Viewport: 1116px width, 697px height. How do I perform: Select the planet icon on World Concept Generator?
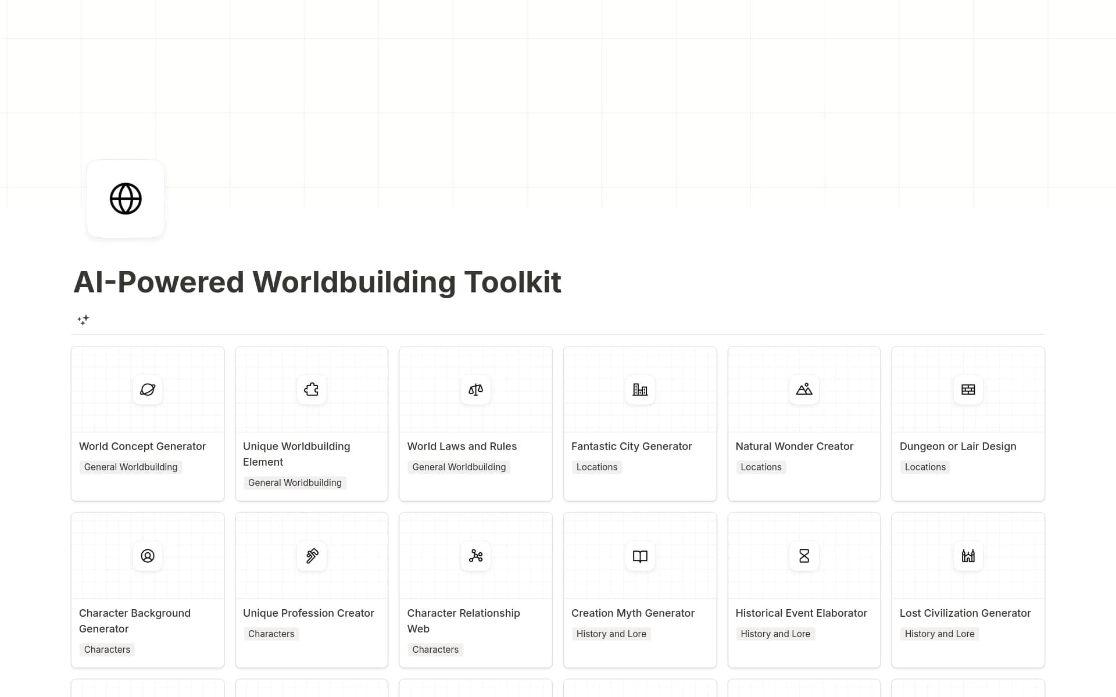point(147,389)
